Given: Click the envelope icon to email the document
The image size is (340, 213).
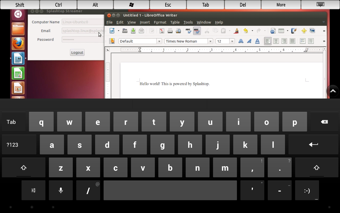Looking at the screenshot, I should pos(141,31).
